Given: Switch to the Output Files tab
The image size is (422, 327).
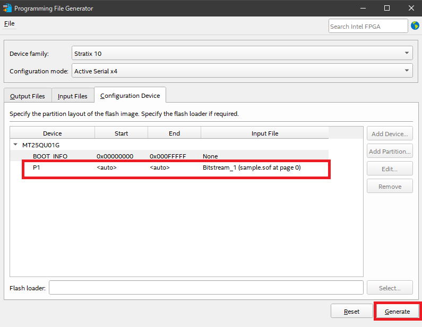Looking at the screenshot, I should pyautogui.click(x=28, y=96).
